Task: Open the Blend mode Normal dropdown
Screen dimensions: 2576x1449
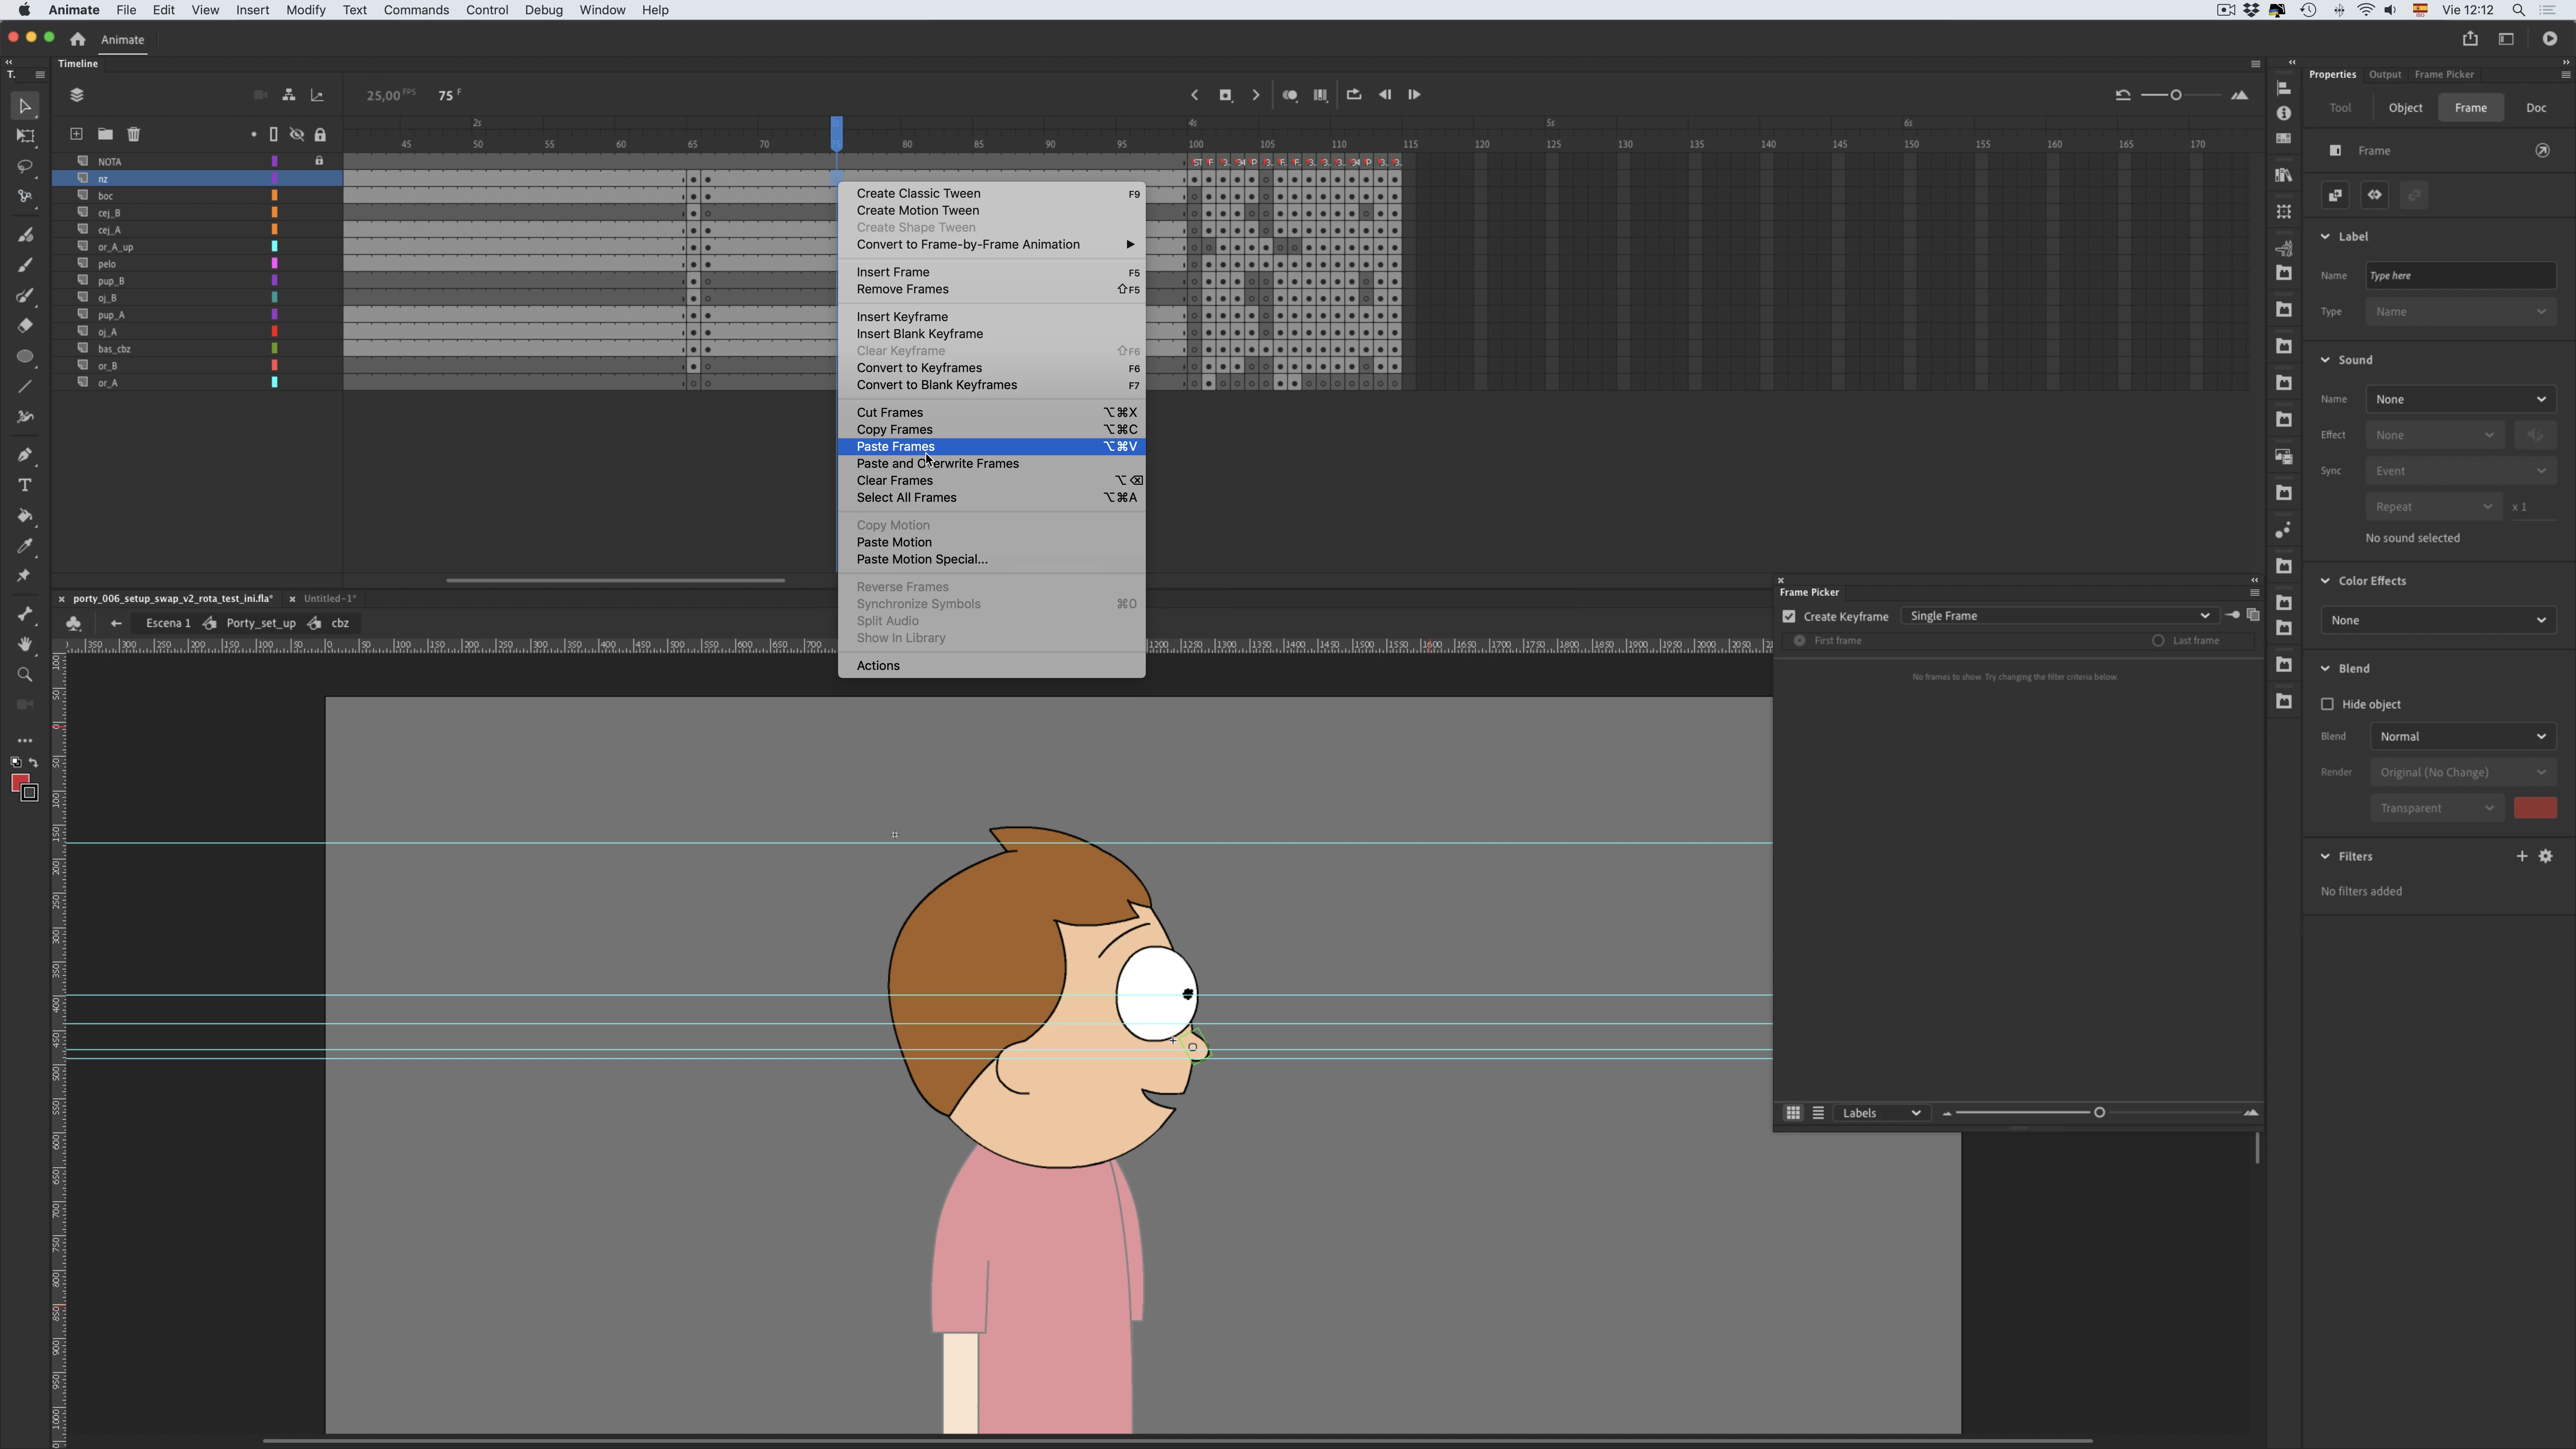Action: 2462,737
